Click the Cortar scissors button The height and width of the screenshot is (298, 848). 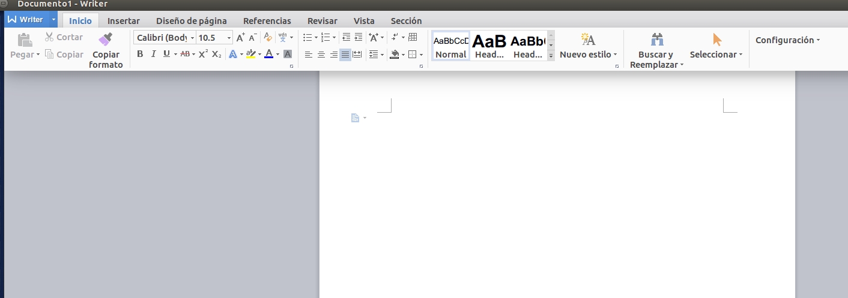click(64, 37)
